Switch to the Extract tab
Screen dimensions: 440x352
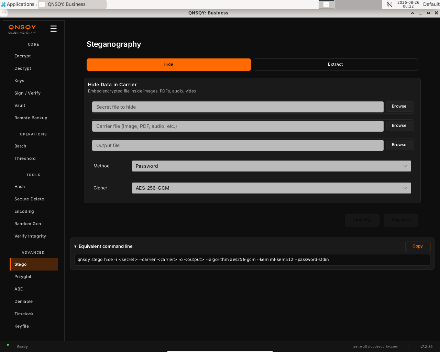pos(336,65)
